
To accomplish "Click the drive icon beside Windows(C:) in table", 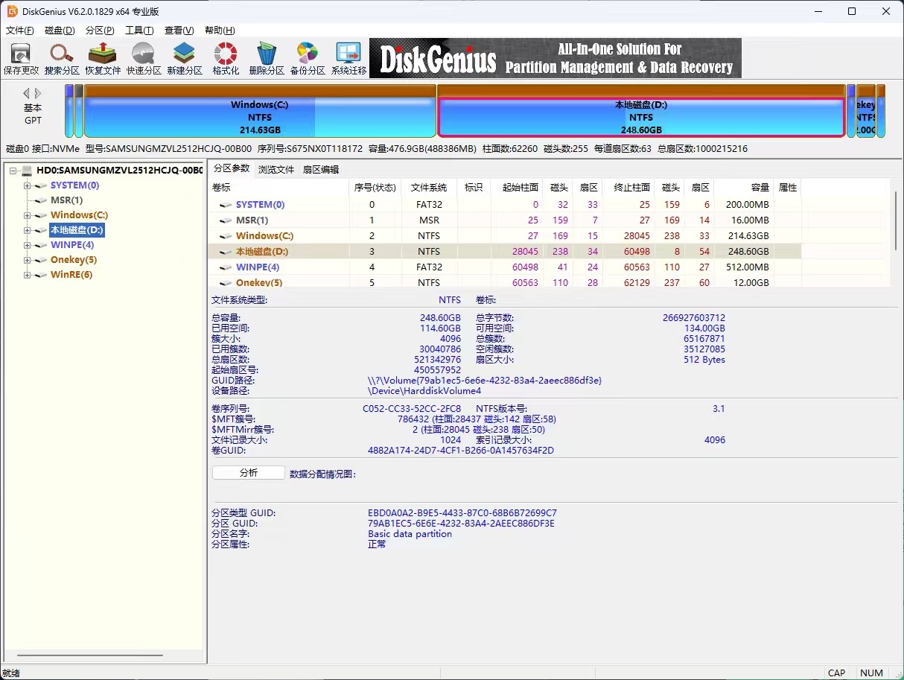I will point(226,236).
